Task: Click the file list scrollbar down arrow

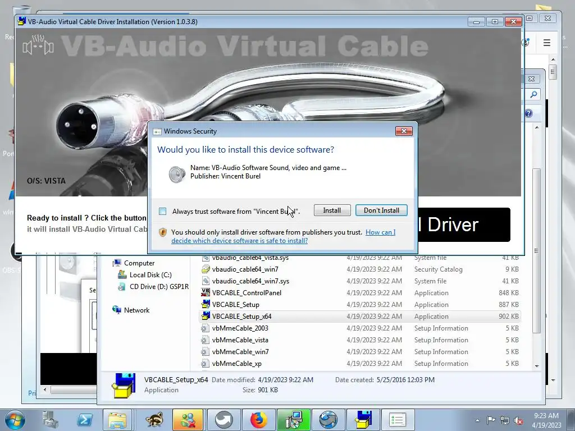Action: point(537,366)
